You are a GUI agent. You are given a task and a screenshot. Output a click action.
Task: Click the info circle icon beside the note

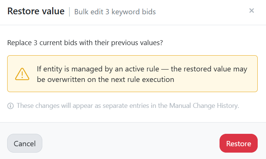11,106
